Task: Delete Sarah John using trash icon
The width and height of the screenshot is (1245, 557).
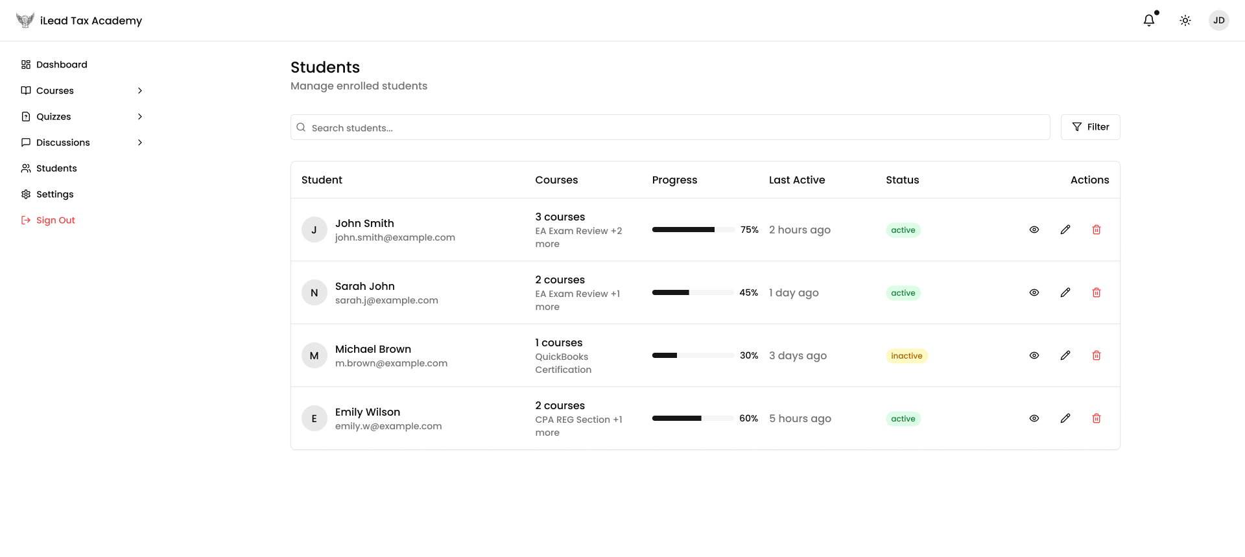Action: tap(1096, 292)
